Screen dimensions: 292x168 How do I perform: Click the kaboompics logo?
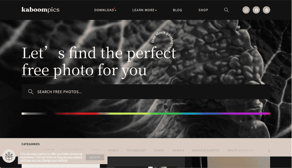click(x=40, y=10)
